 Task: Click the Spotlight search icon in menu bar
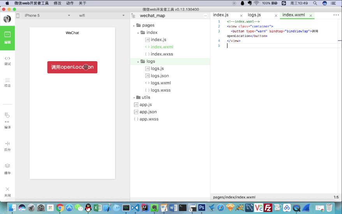click(x=315, y=3)
